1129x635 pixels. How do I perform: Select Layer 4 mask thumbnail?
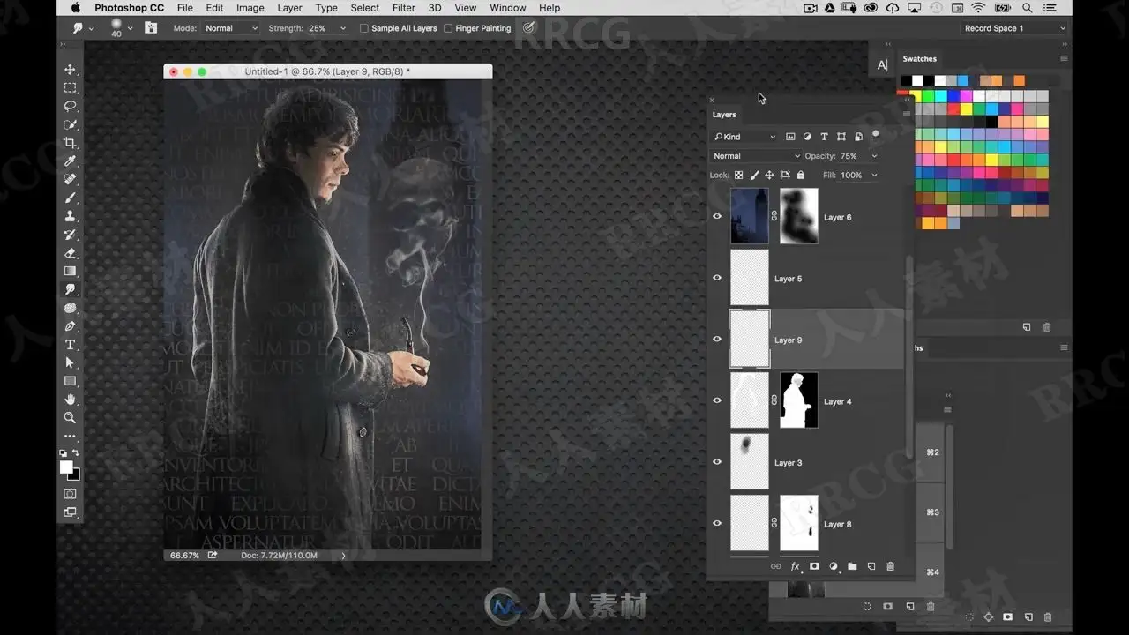coord(799,400)
